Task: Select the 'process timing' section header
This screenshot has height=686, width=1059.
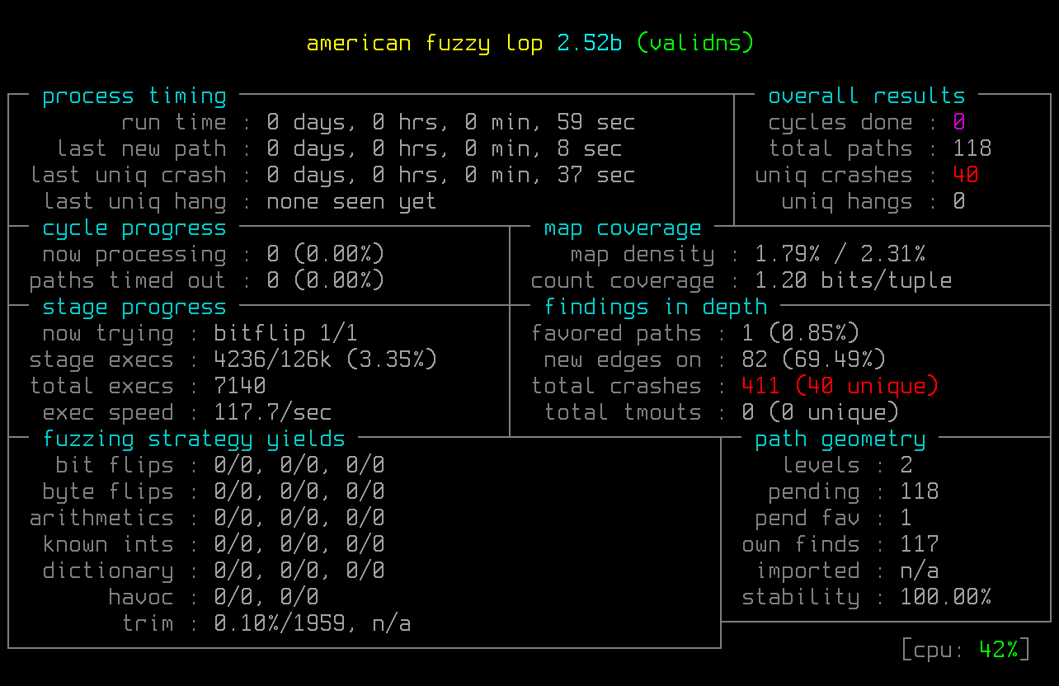Action: pos(134,96)
